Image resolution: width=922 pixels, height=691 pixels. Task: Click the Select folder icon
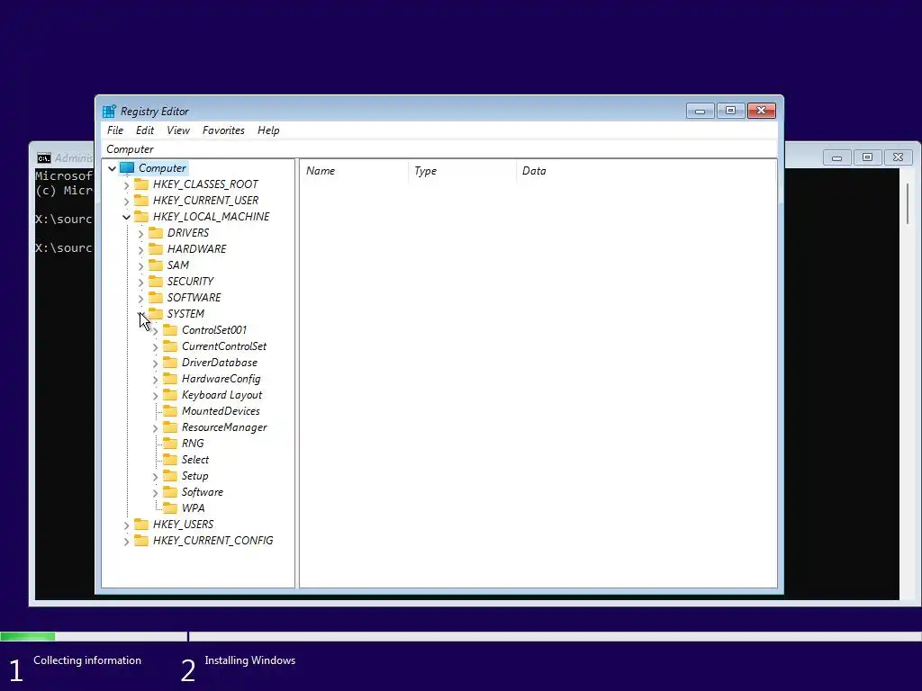[170, 460]
